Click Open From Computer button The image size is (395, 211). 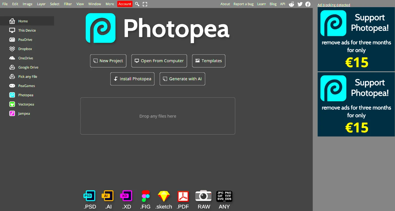click(x=159, y=61)
